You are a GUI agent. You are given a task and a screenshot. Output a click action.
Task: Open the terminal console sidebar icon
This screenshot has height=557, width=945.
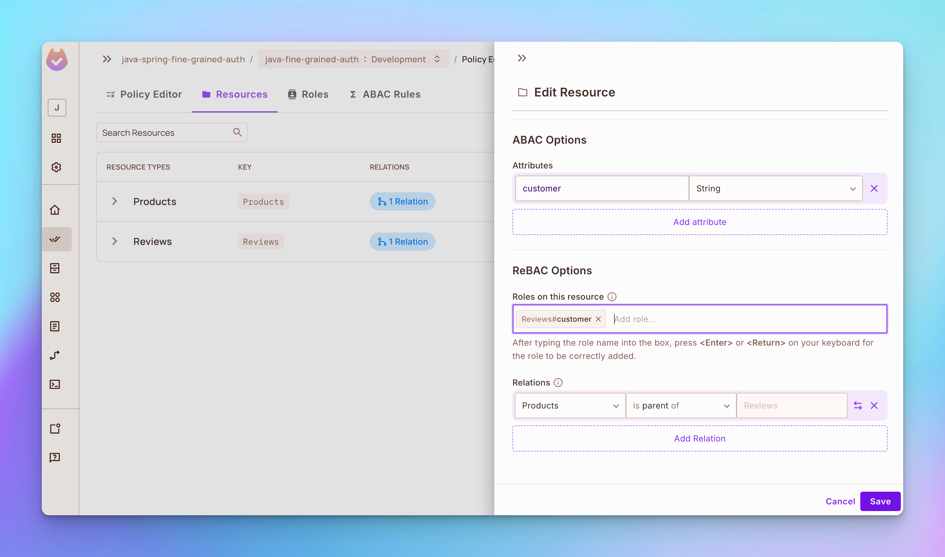(x=55, y=384)
